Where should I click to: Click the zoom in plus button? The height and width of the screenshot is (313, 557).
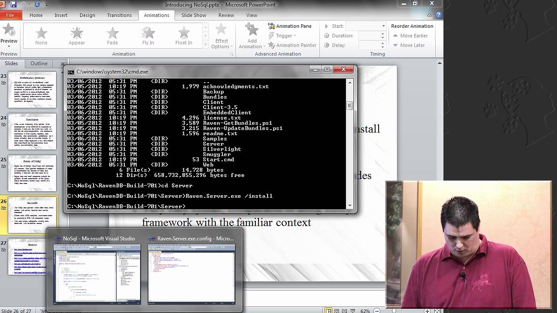click(x=427, y=311)
